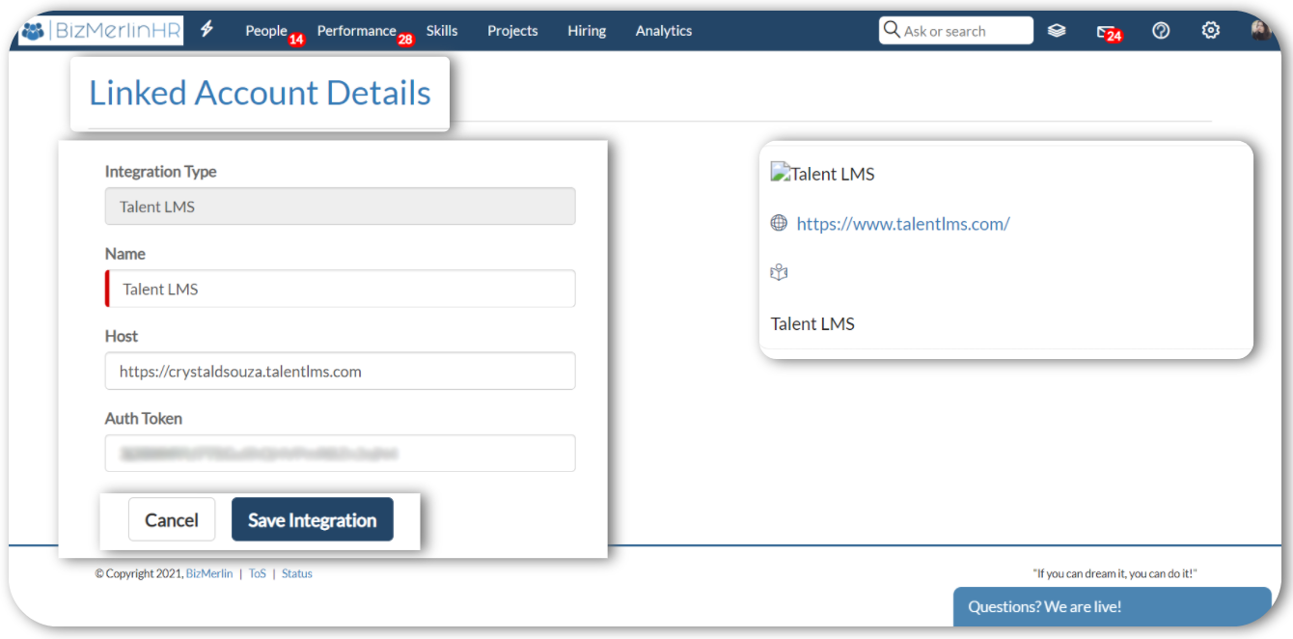The image size is (1293, 639).
Task: Click the broken Talent LMS logo image
Action: 780,173
